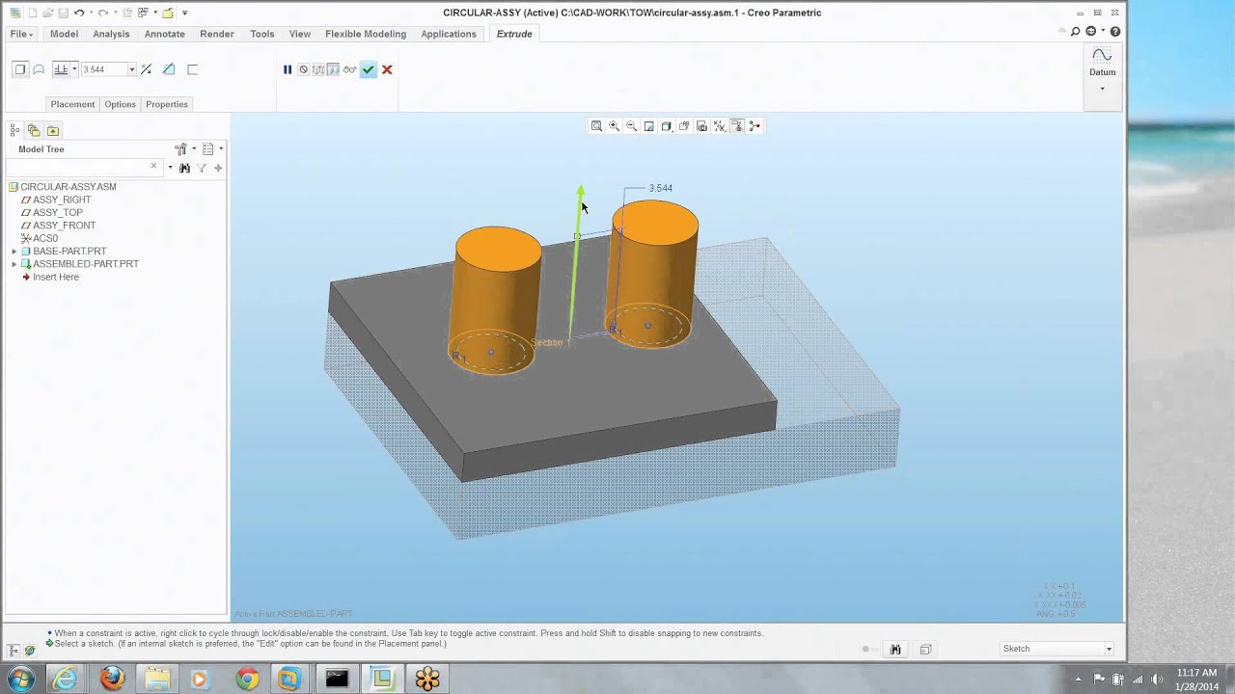The image size is (1235, 694).
Task: Accept the extrude with green checkmark
Action: 368,69
